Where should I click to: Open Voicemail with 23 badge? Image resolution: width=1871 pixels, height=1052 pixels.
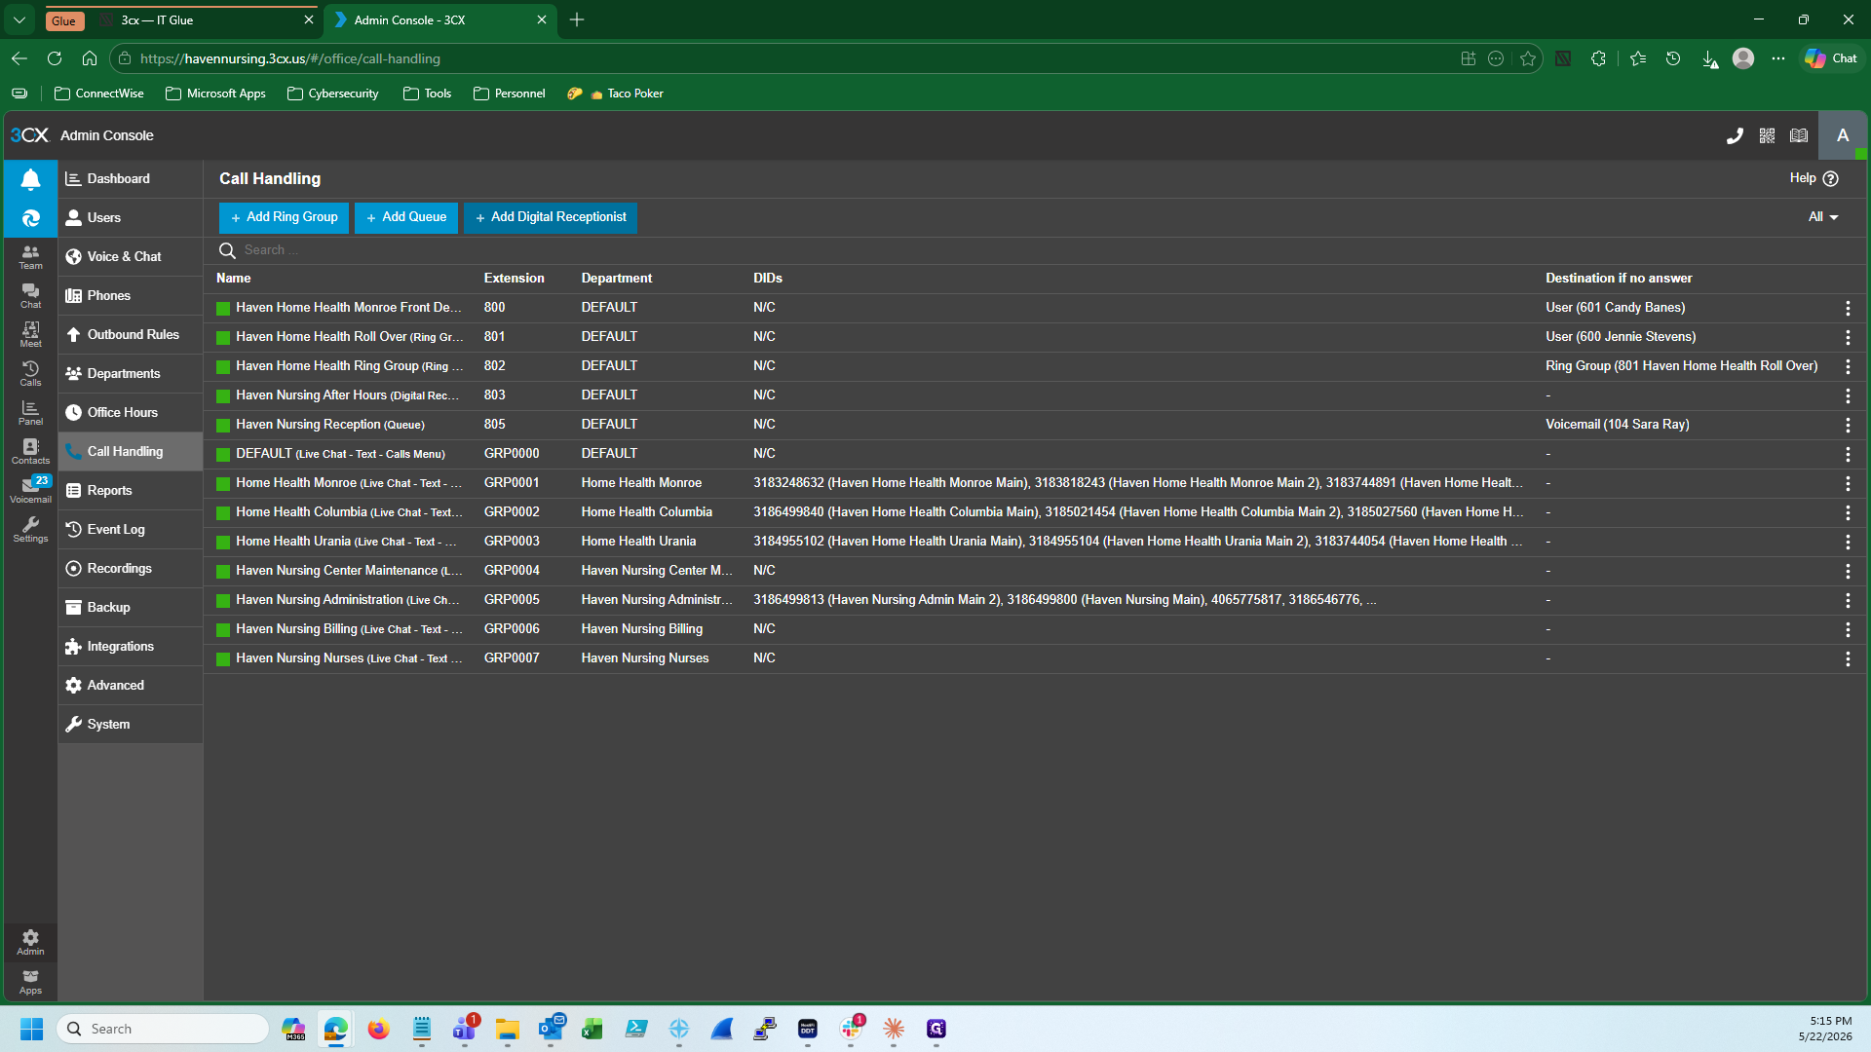(x=30, y=489)
